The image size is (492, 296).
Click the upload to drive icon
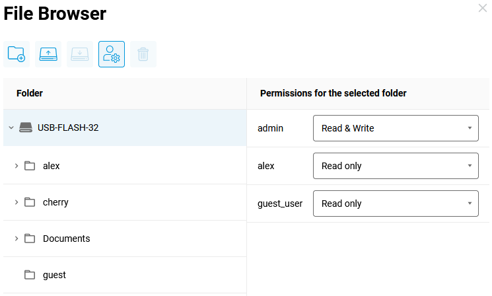(48, 54)
